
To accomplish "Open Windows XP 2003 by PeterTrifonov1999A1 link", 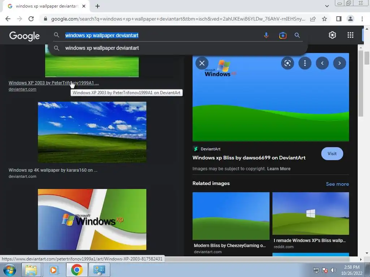I will coord(53,83).
